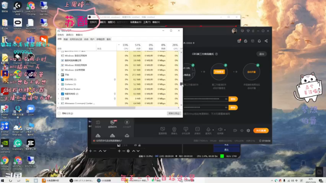Click 退出 beside OBS第三方推流模式
Screen dimensions: 326x183
[262, 54]
